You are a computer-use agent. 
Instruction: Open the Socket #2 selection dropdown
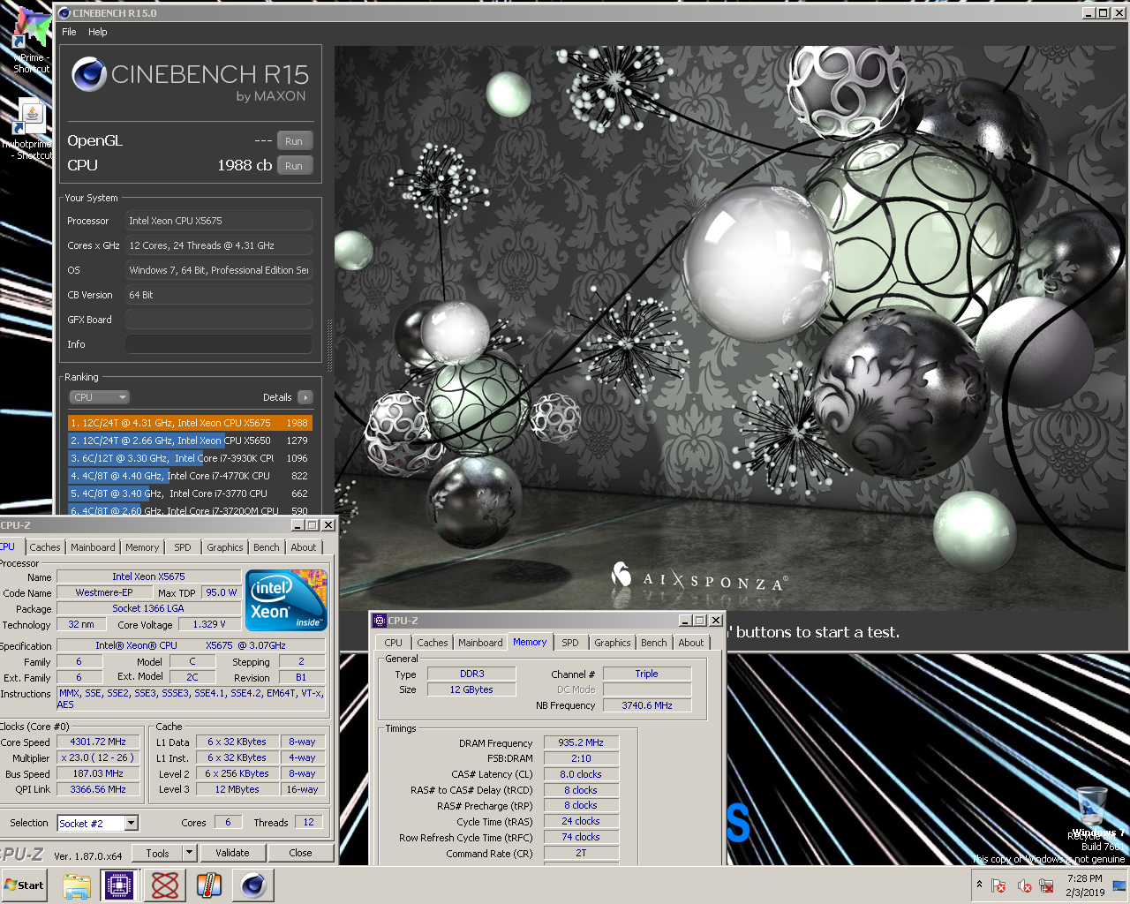pyautogui.click(x=98, y=824)
